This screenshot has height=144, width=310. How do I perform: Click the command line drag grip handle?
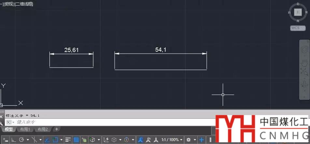(2, 111)
